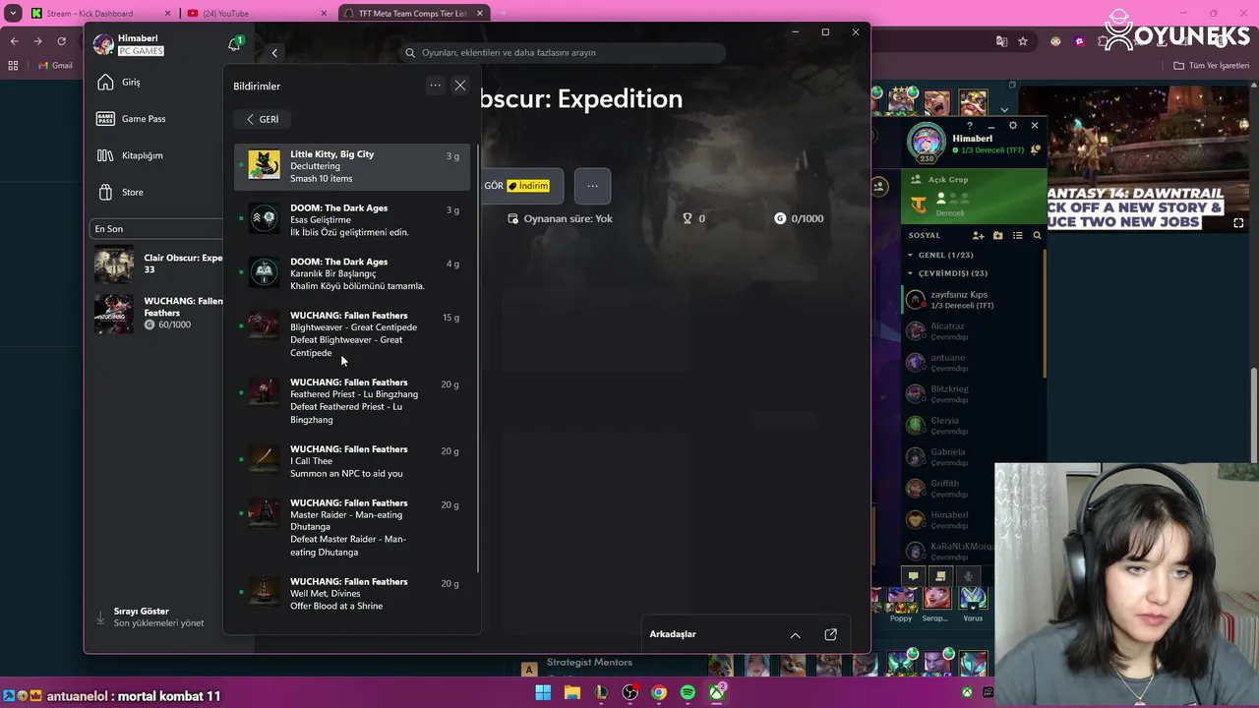The height and width of the screenshot is (708, 1259).
Task: Select friend zayıfsınız Kıps
Action: point(974,300)
